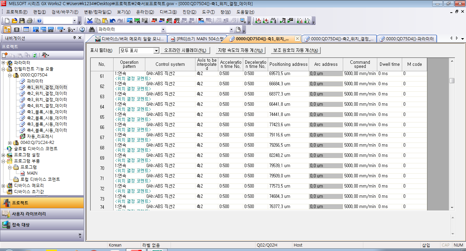This screenshot has height=251, width=466.
Task: Click the 오프라인 시뮬레이션 button
Action: click(x=185, y=50)
